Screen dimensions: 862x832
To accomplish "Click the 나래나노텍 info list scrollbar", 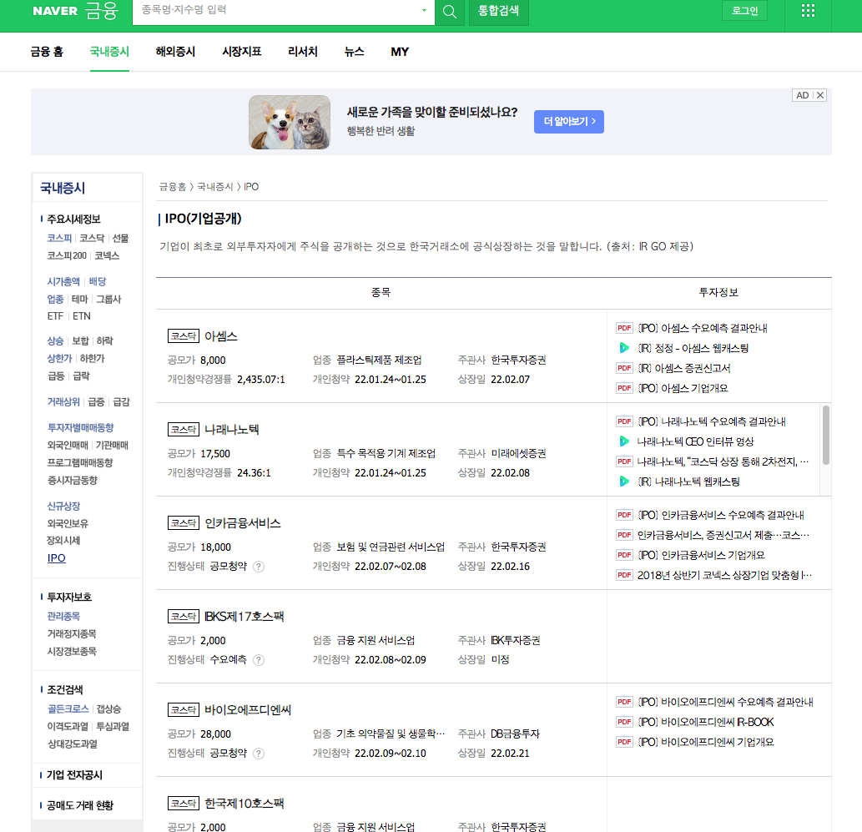I will pos(826,436).
